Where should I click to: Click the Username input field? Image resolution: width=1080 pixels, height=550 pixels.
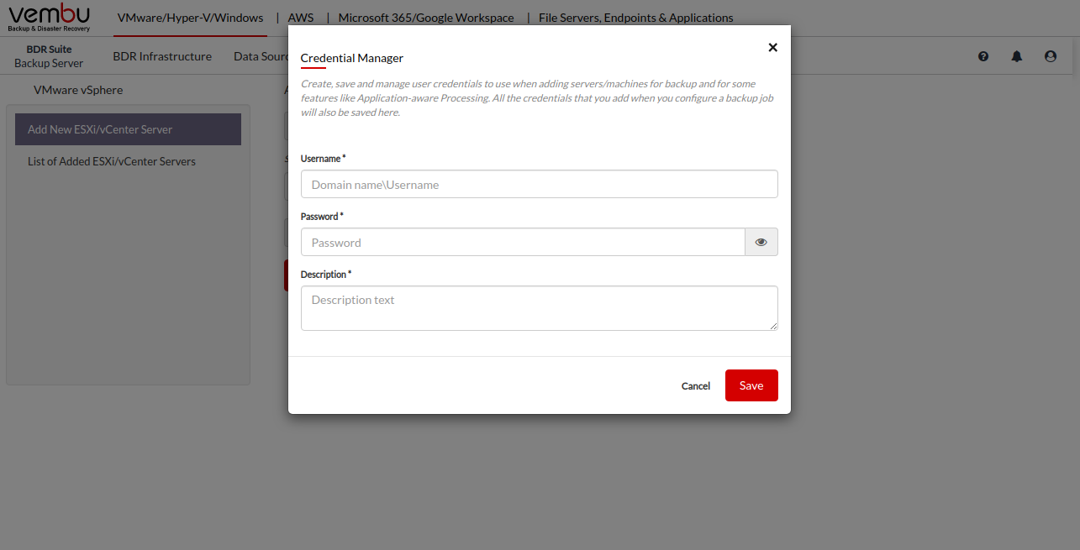click(x=539, y=185)
